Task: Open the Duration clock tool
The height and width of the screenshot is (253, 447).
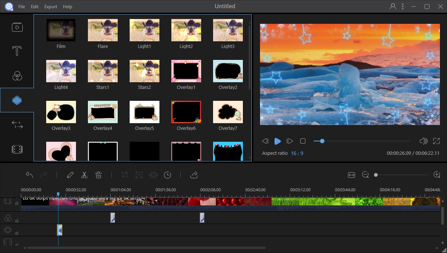Action: [168, 175]
